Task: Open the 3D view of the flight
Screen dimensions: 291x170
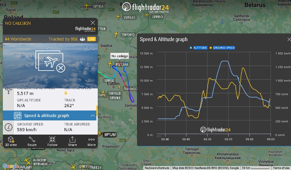Action: (x=11, y=141)
